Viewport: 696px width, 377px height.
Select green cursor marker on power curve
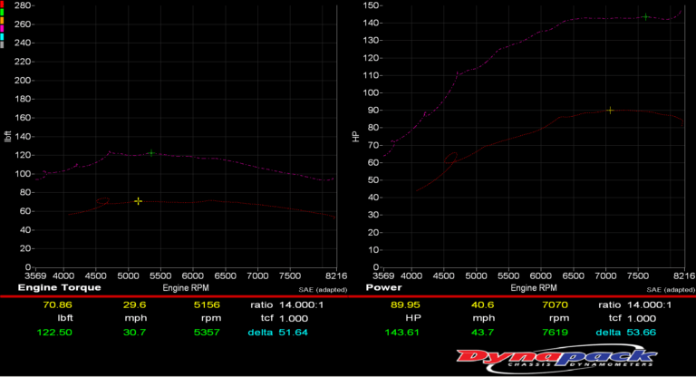pyautogui.click(x=645, y=16)
